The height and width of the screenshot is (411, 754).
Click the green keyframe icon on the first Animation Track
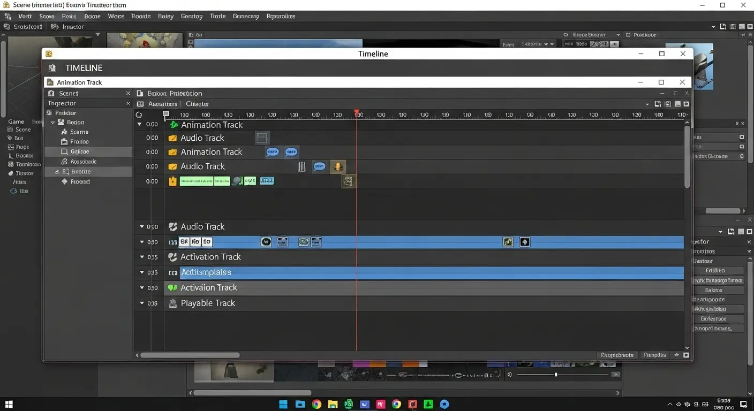(x=174, y=125)
